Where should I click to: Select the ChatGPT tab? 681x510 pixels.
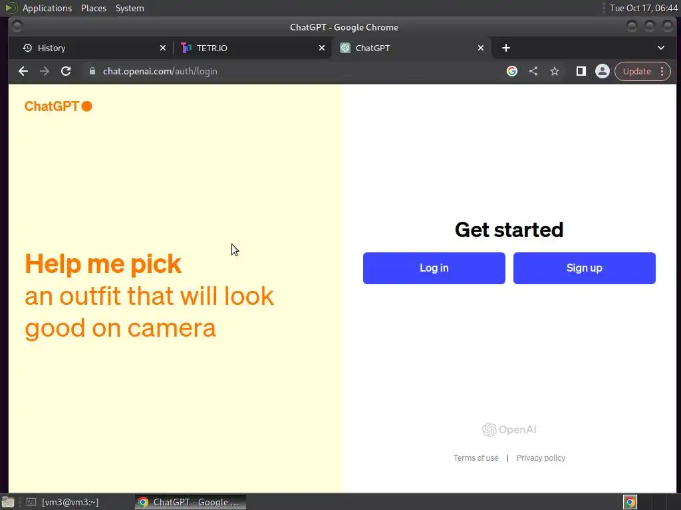pyautogui.click(x=412, y=48)
